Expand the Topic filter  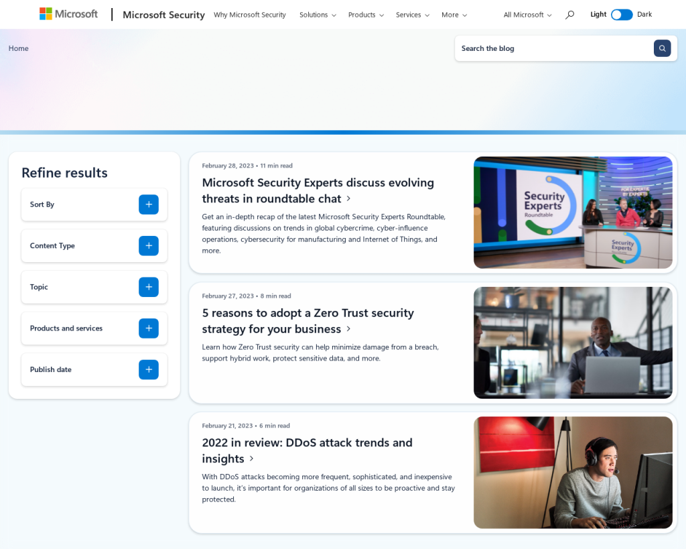[148, 287]
